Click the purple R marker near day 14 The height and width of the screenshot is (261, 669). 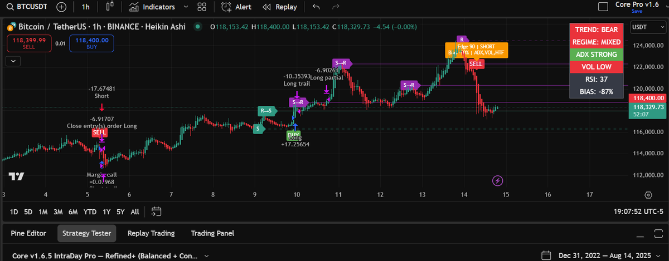point(462,39)
